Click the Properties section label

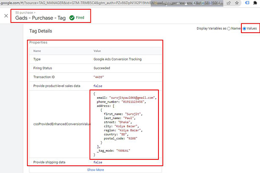click(x=38, y=42)
